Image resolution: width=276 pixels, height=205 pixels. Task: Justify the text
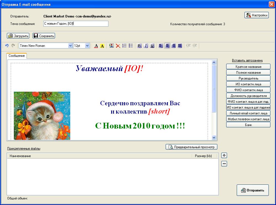coord(180,46)
